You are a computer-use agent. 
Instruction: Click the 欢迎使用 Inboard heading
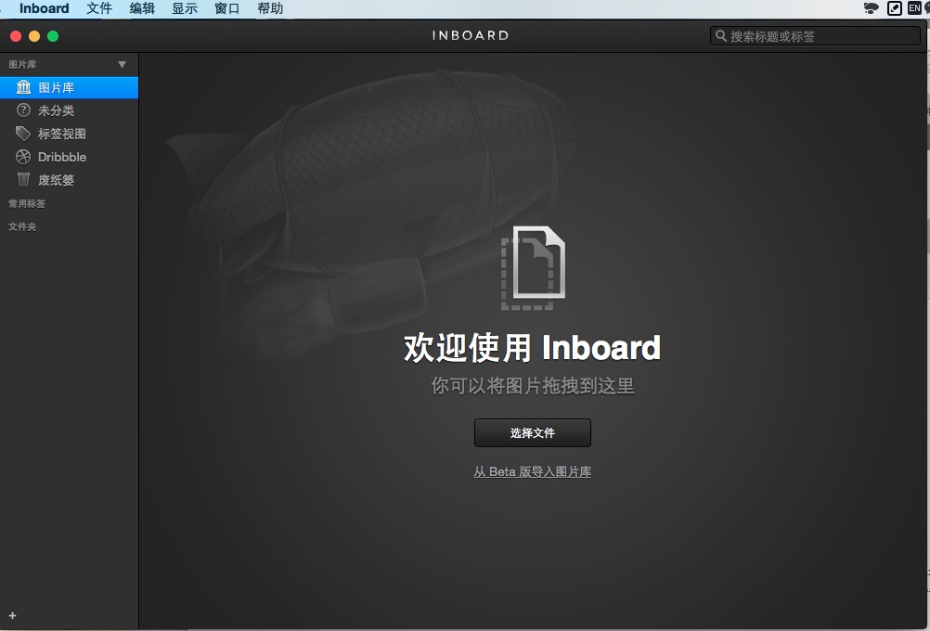point(532,348)
